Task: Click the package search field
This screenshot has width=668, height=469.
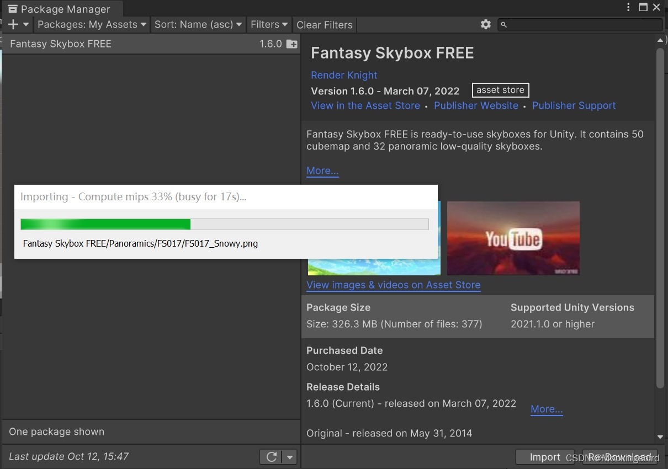Action: (x=580, y=24)
